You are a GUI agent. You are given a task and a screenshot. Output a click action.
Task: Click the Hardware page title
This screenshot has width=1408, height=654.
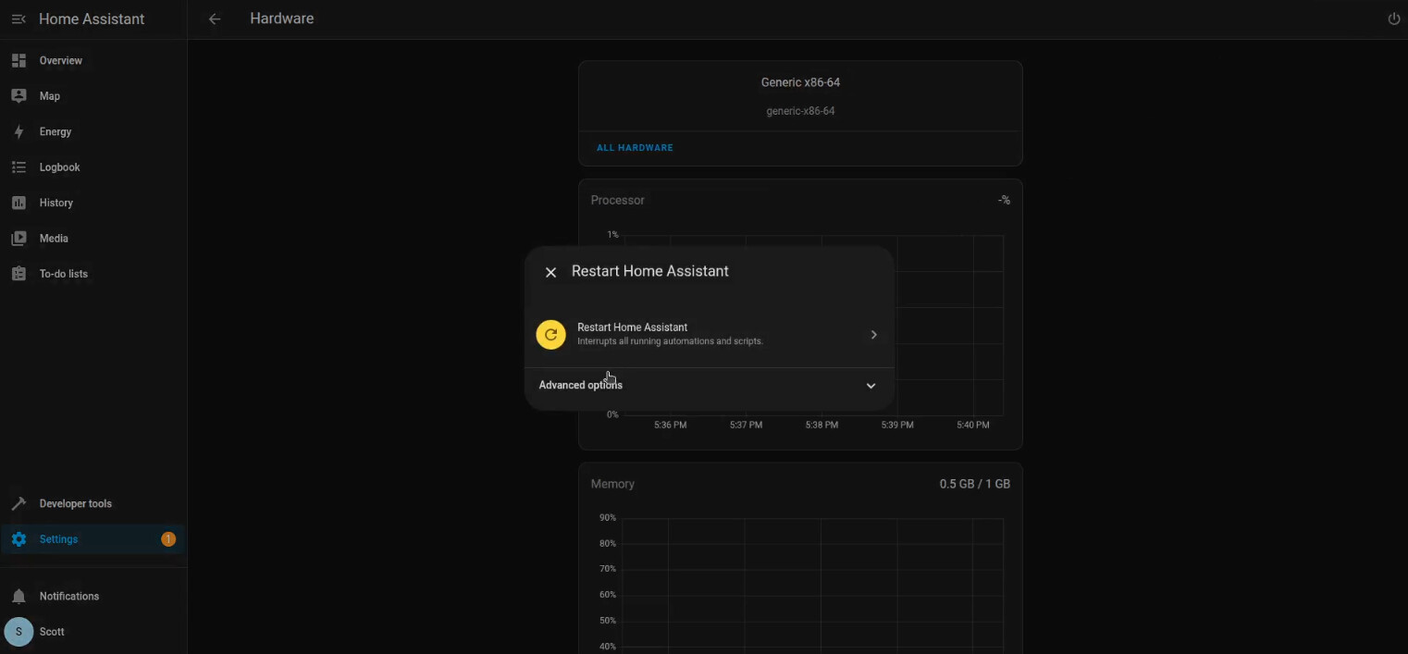[x=282, y=19]
